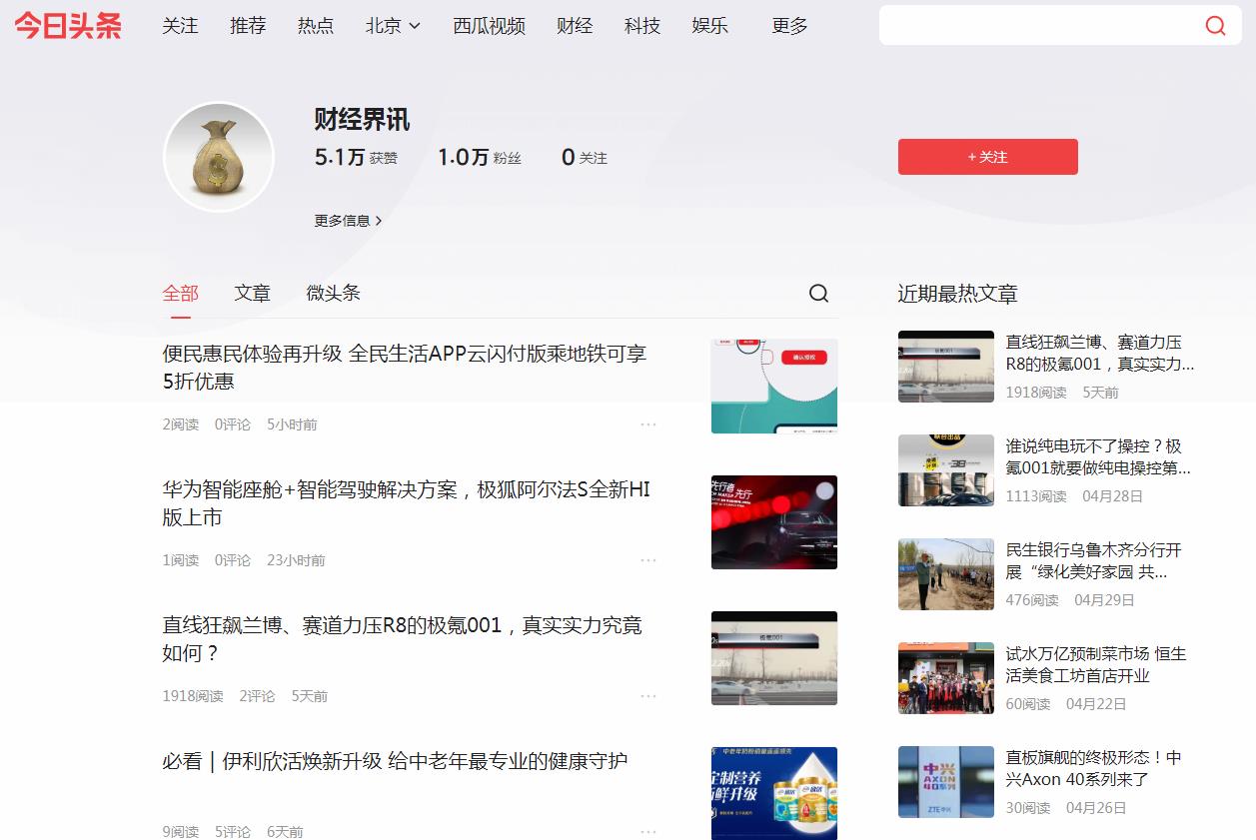Open more options for 华为智能座舱 article
The image size is (1256, 840).
coord(648,560)
